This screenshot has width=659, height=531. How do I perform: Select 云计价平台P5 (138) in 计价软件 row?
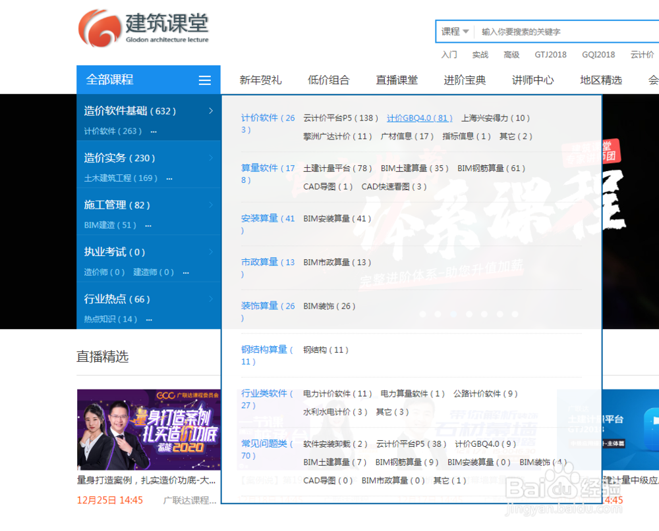tap(341, 118)
